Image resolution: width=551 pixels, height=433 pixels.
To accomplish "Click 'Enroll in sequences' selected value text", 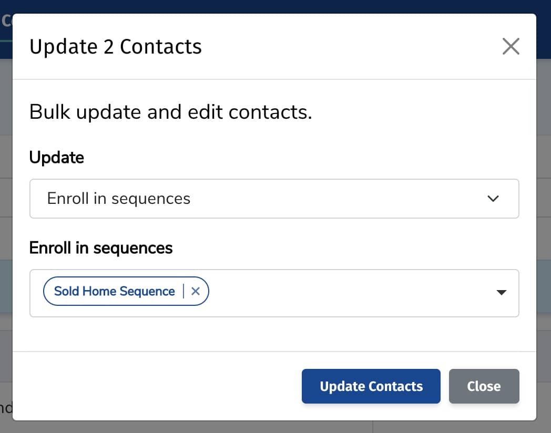I will tap(119, 199).
